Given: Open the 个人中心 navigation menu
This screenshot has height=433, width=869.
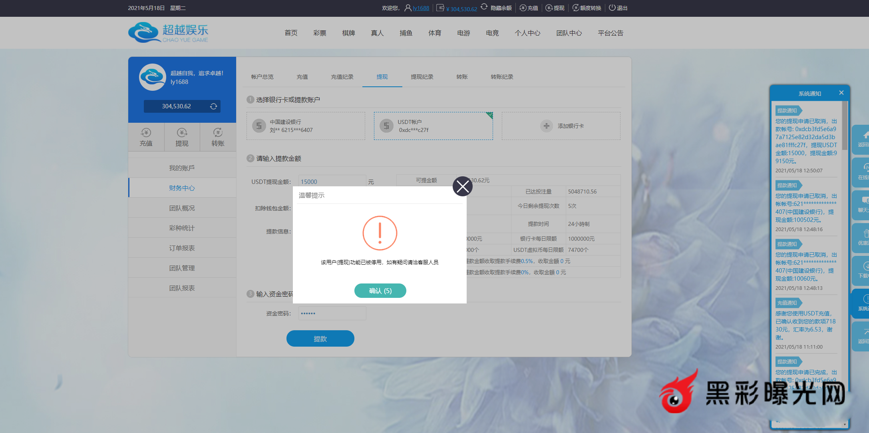Looking at the screenshot, I should [527, 33].
